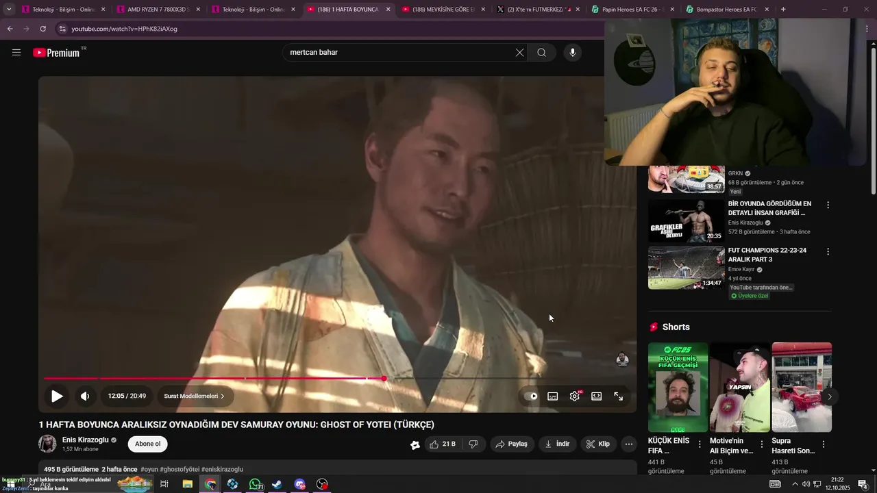Open the Enis Kirazoglu channel name link

point(86,440)
